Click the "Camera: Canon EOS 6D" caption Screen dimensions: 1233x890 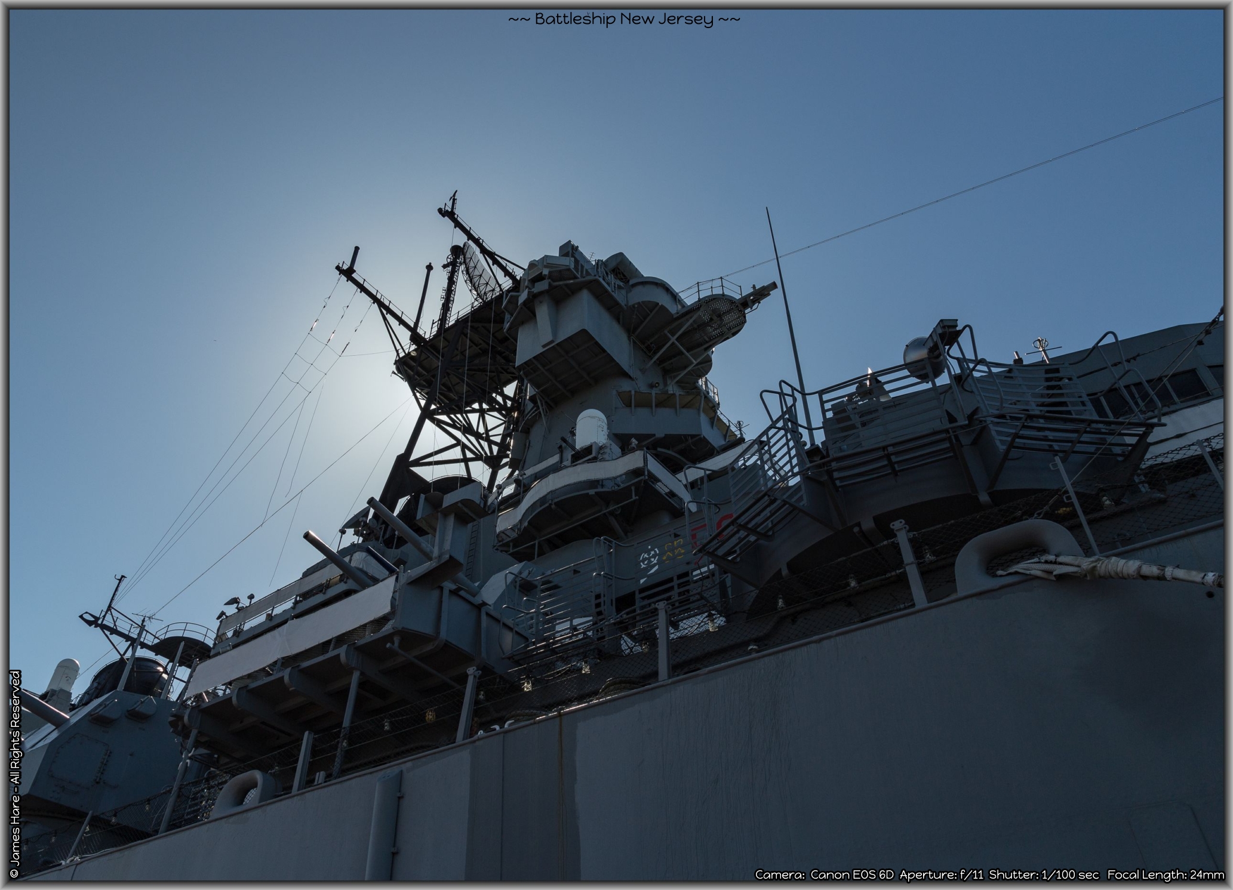tap(825, 875)
